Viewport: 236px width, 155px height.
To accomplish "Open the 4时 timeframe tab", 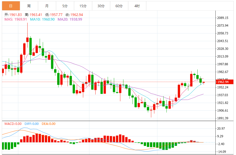I will tap(137, 6).
